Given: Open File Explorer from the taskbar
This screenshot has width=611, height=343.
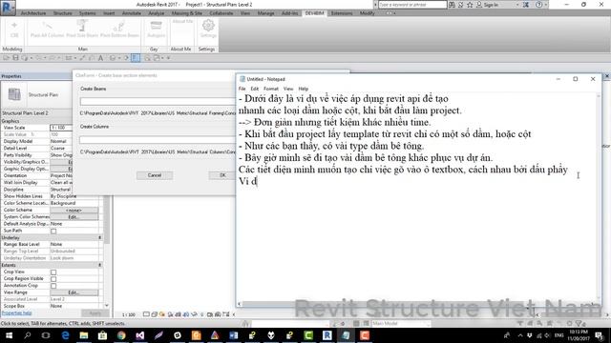Looking at the screenshot, I should pos(84,335).
